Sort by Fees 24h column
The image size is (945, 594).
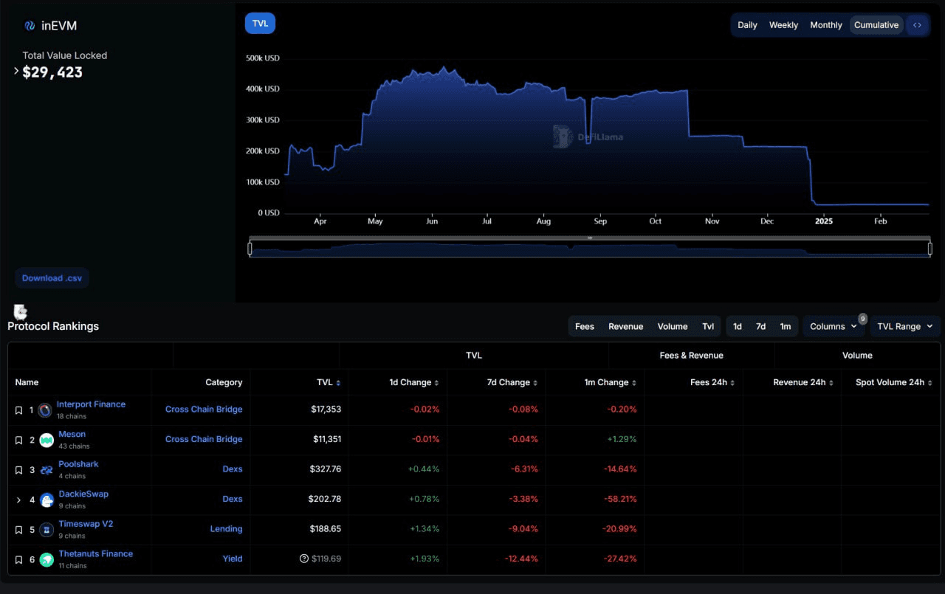pos(732,383)
